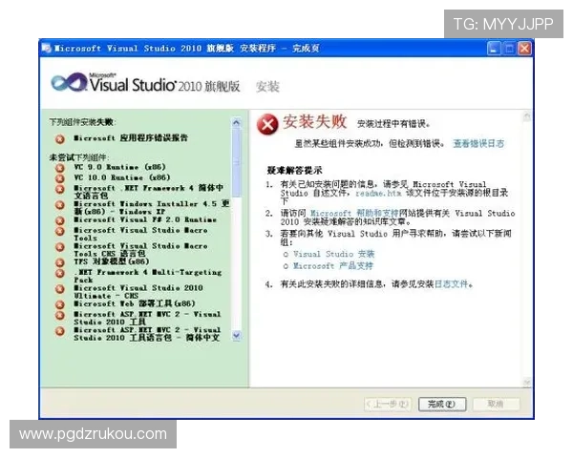
Task: Click the component list scrollbar thumb
Action: pyautogui.click(x=237, y=162)
